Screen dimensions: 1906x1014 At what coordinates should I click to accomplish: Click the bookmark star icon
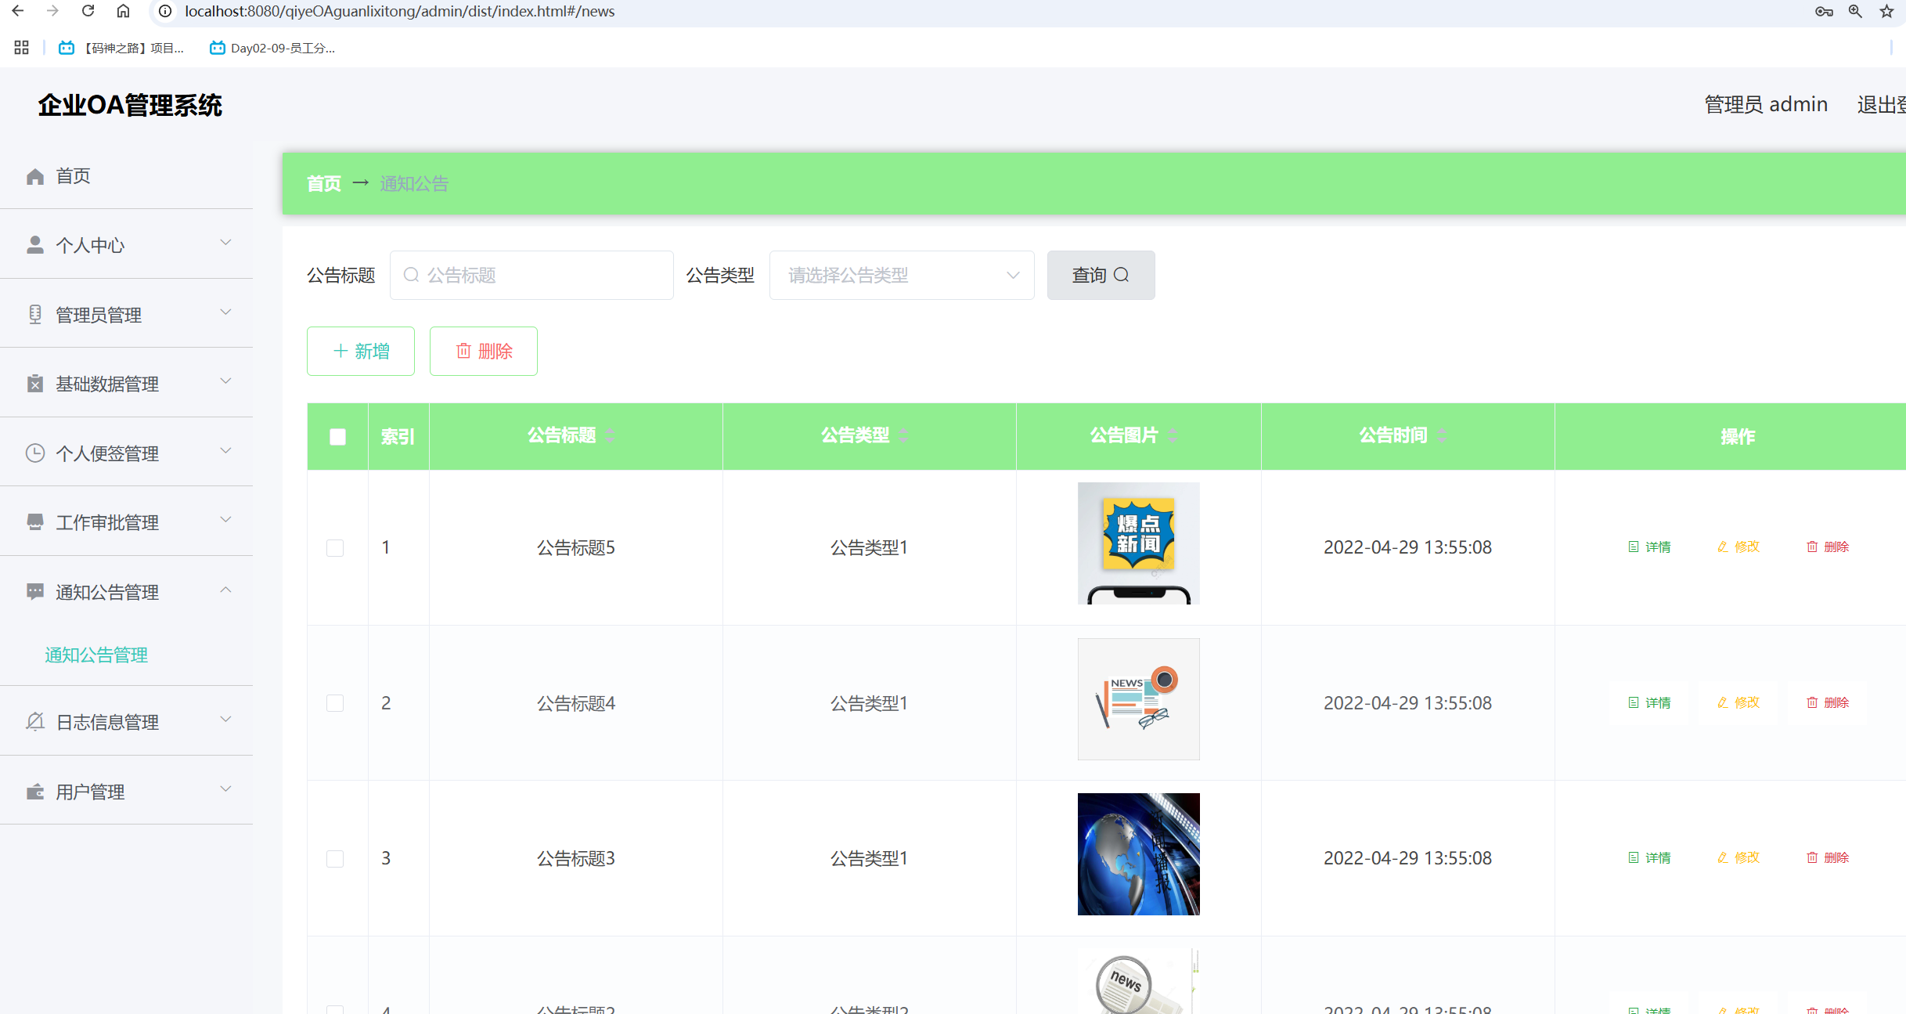click(x=1886, y=11)
